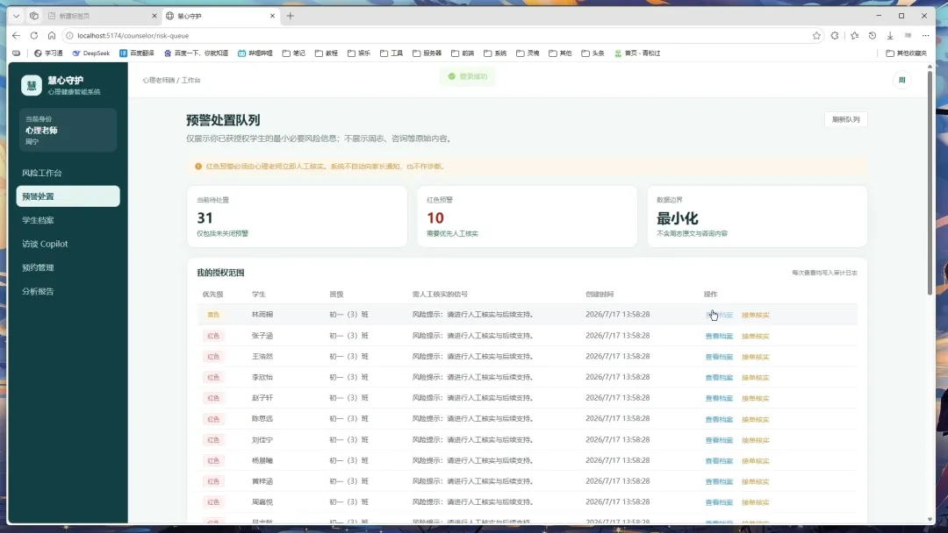Click 接单核实 for 黄梓涵
Screen dimensions: 948x533
[x=755, y=481]
